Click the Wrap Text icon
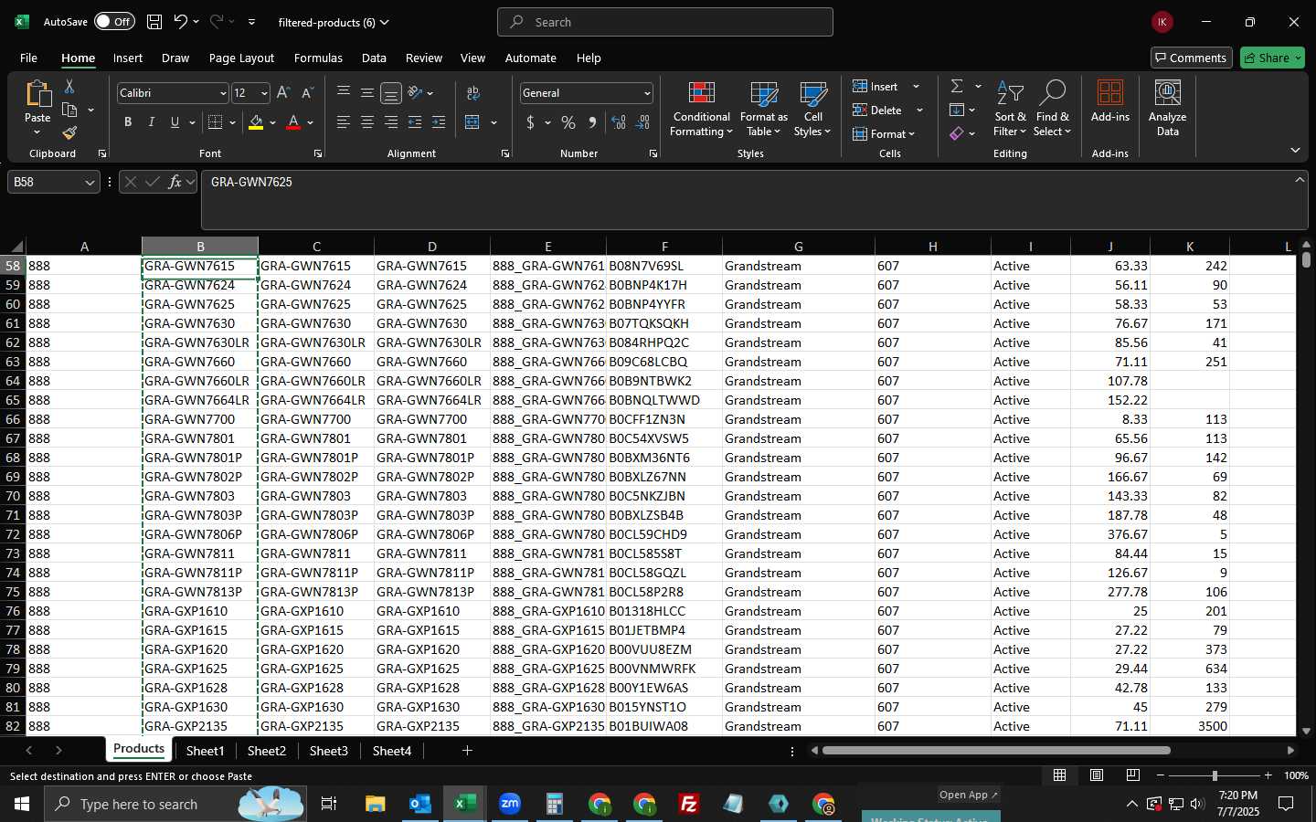 473,93
